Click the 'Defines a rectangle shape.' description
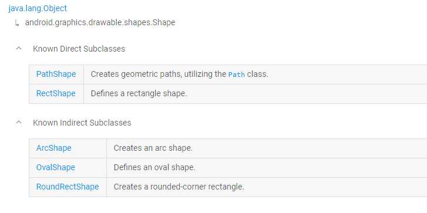 pyautogui.click(x=139, y=93)
